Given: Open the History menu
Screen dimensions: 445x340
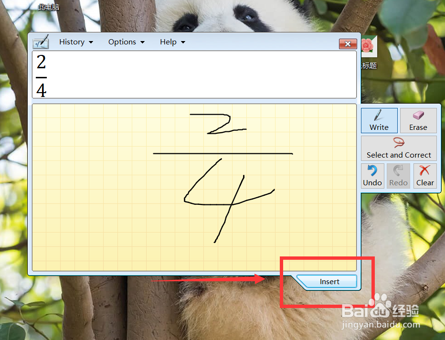Looking at the screenshot, I should (x=76, y=42).
